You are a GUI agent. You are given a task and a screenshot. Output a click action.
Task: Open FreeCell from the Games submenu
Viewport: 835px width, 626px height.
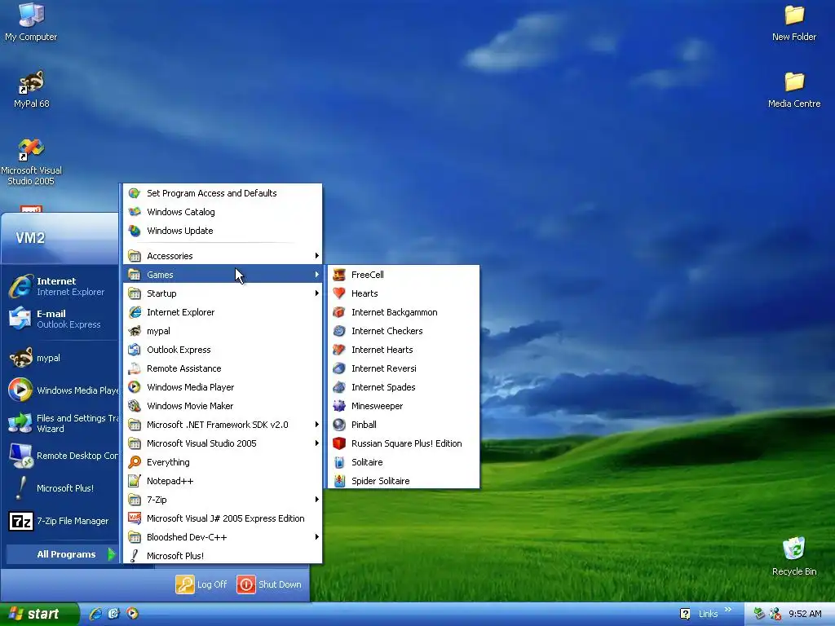403,275
